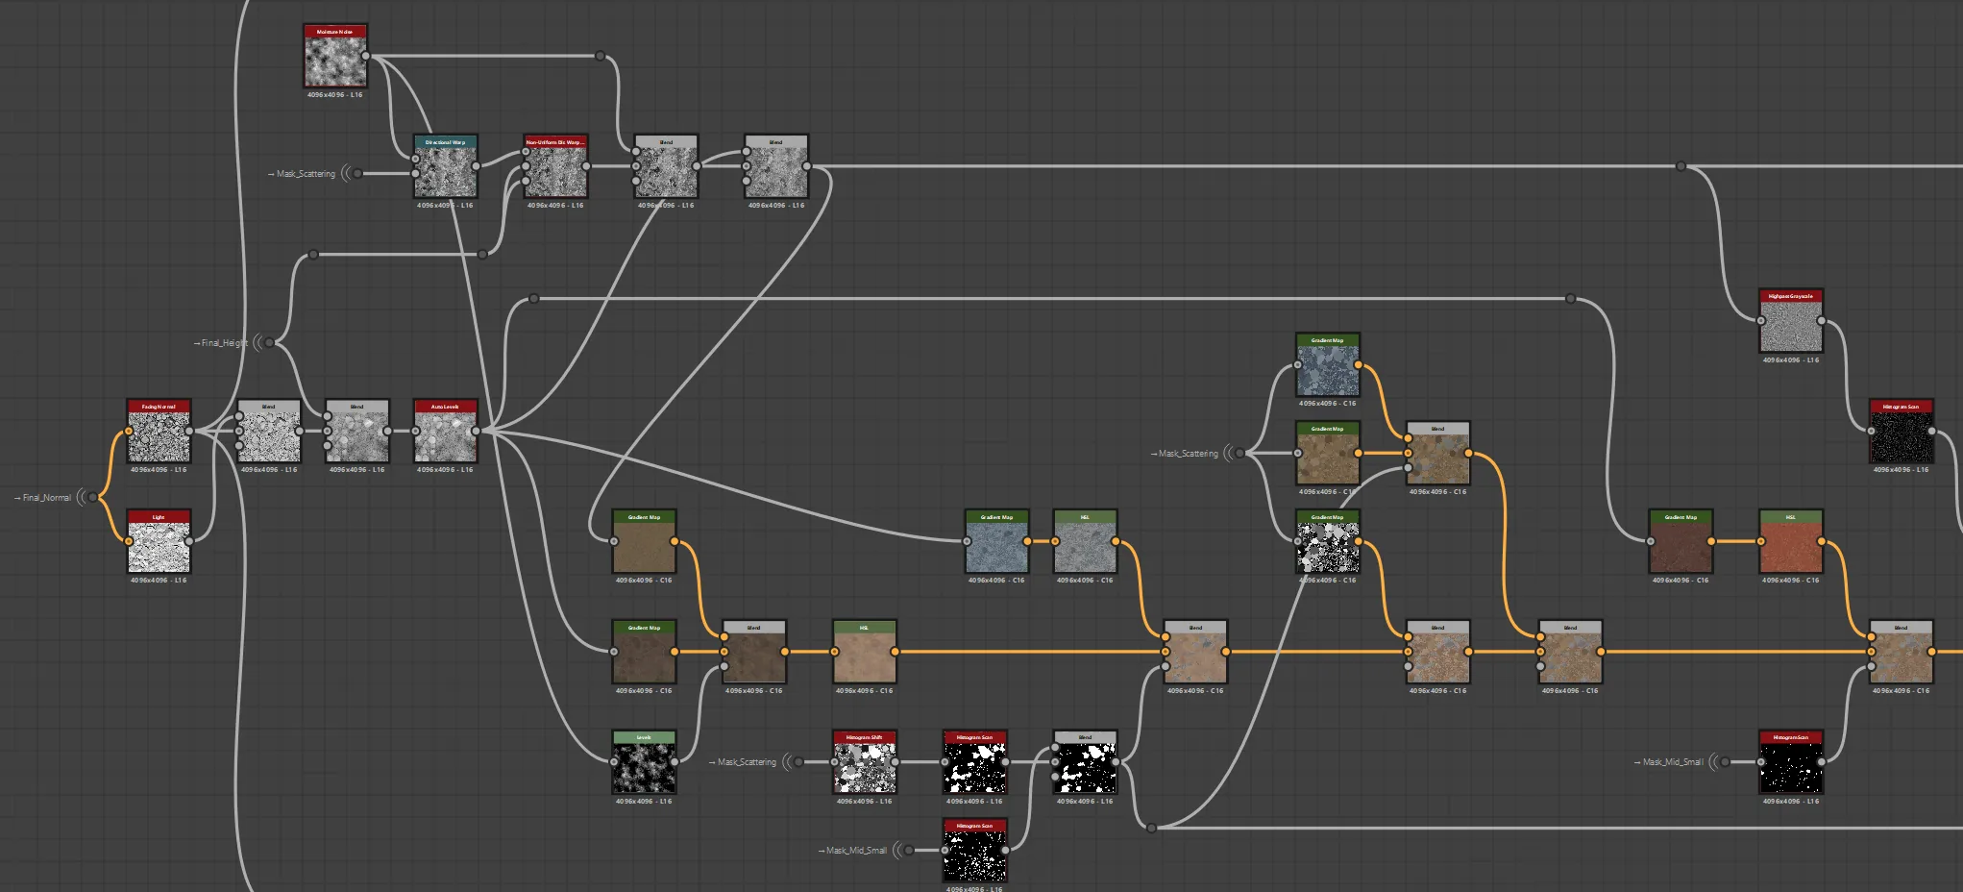Select the Highpass Grayscale node
This screenshot has width=1963, height=892.
1791,322
